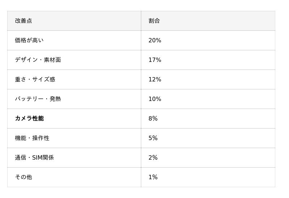Select the 17% value cell
The width and height of the screenshot is (289, 198).
click(155, 60)
